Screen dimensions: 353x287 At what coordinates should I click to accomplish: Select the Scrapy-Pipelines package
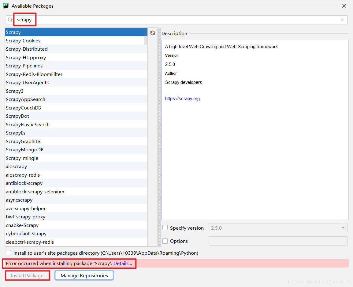76,66
